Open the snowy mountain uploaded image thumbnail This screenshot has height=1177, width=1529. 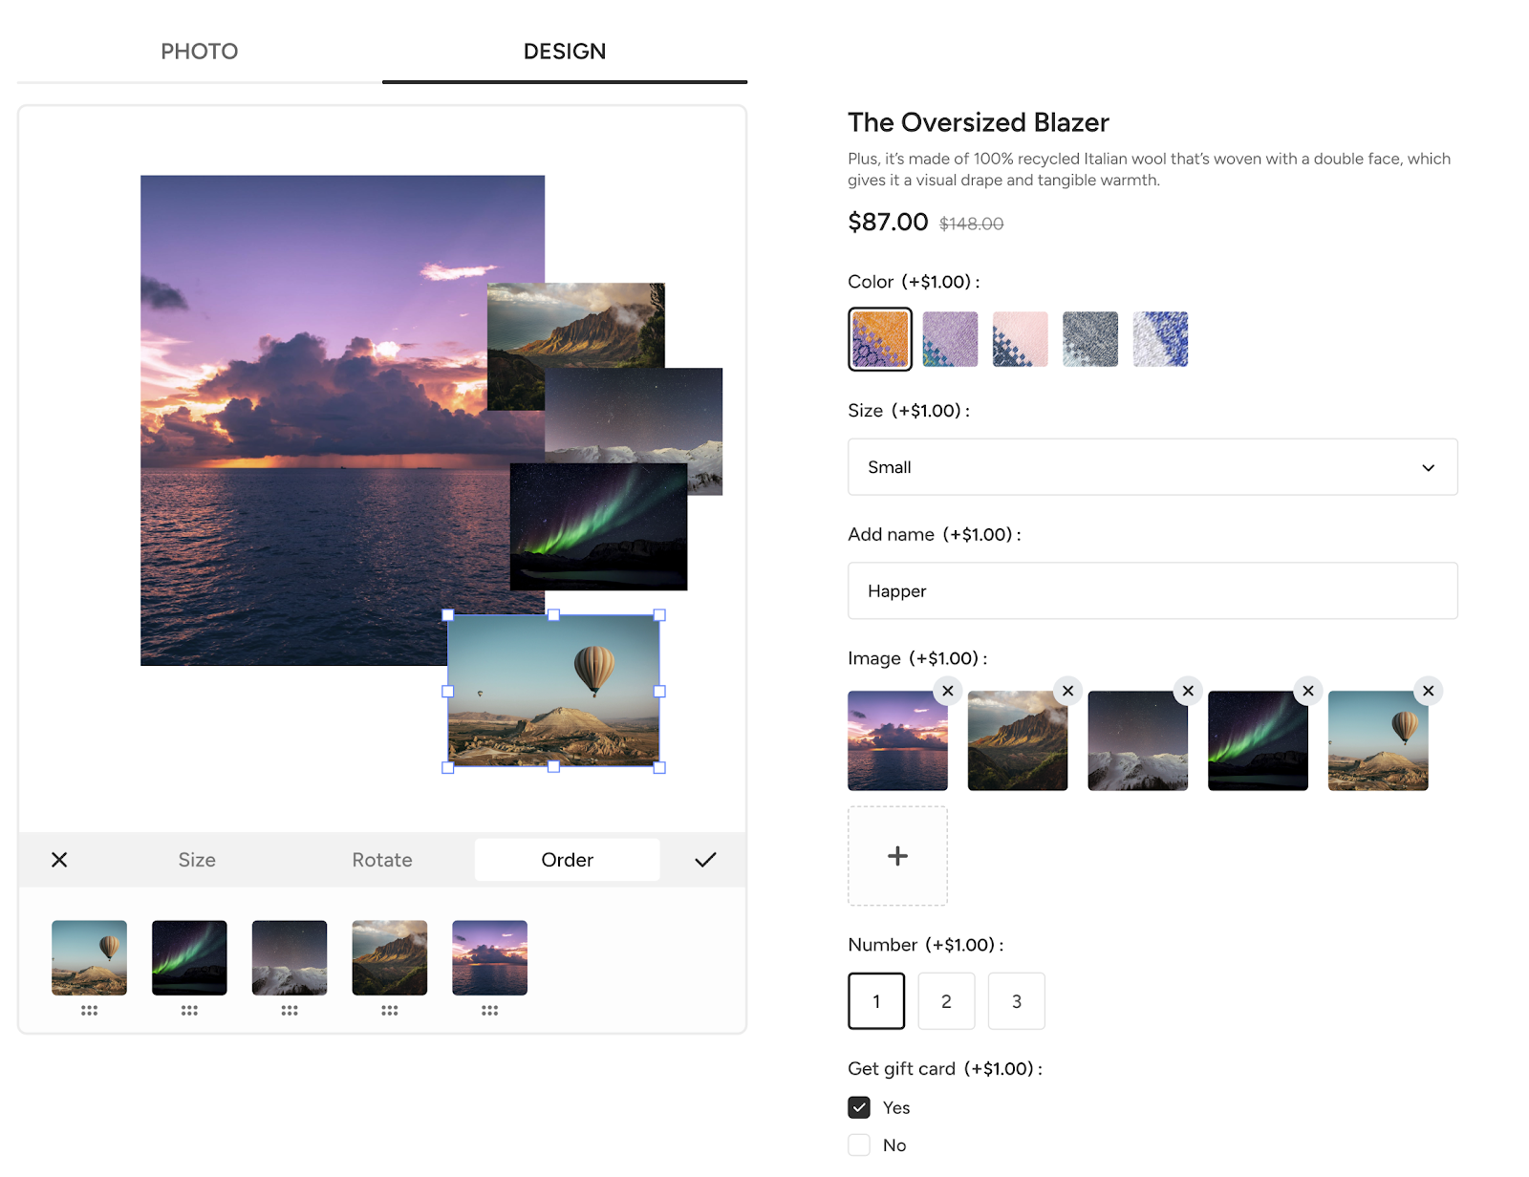tap(1137, 741)
